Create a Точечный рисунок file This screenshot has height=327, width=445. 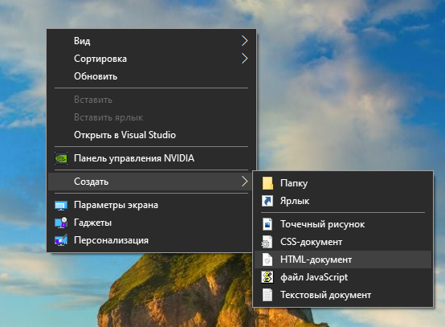[x=343, y=224]
